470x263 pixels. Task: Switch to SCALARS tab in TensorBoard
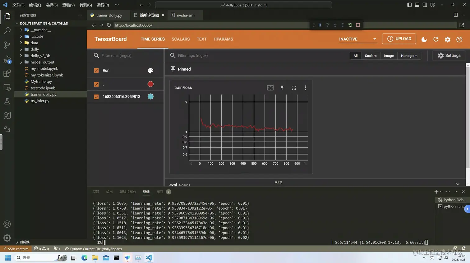coord(181,39)
